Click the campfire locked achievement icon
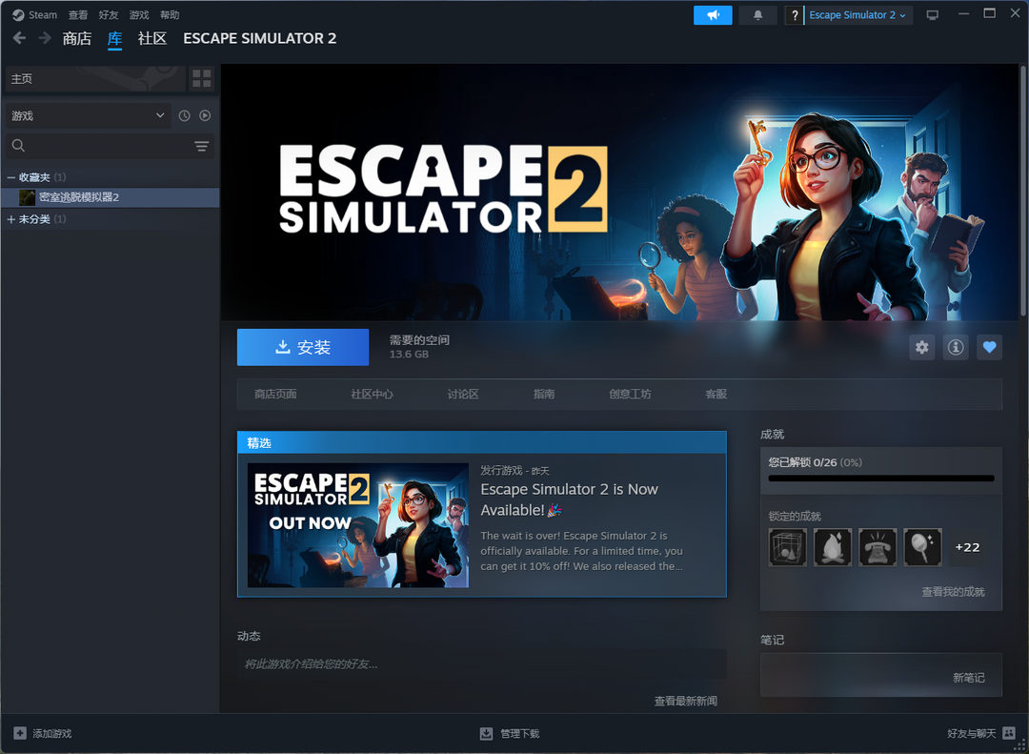Viewport: 1029px width, 754px height. pyautogui.click(x=833, y=547)
